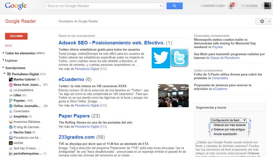Image resolution: width=273 pixels, height=157 pixels.
Task: Focus the Buscar en Google Reader field
Action: (x=104, y=6)
